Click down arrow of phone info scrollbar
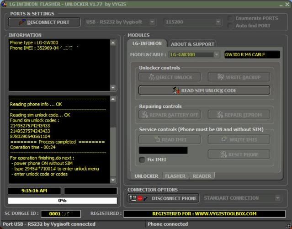The image size is (292, 229). 113,87
